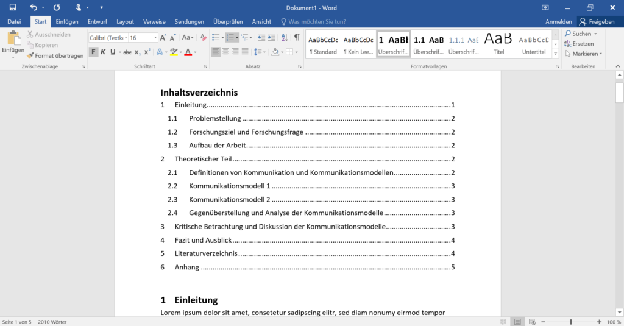
Task: Sort text alphabetically with the A-Z icon
Action: pos(284,37)
